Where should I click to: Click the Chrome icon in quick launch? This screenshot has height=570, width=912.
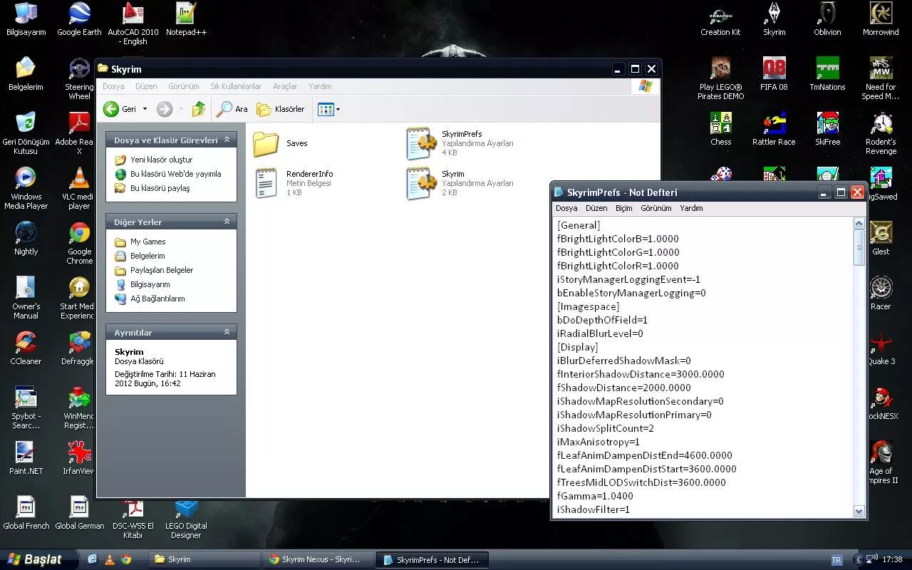pyautogui.click(x=126, y=559)
